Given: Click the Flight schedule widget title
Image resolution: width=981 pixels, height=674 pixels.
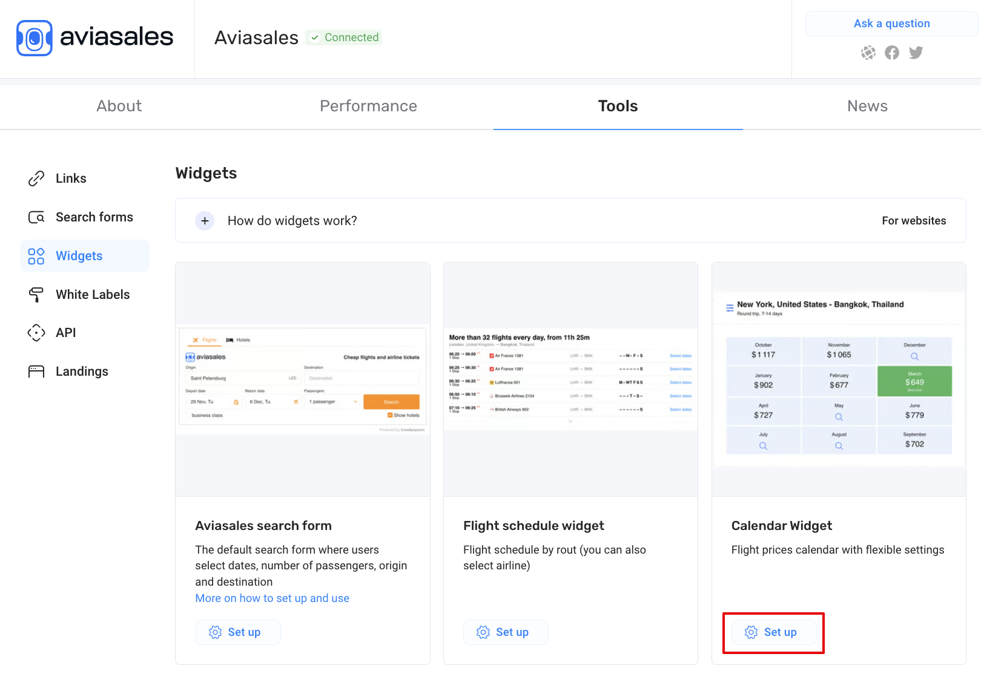Looking at the screenshot, I should coord(533,526).
